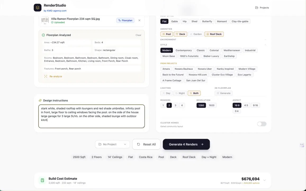Click the Floorplan tag badge
The width and height of the screenshot is (306, 191).
pyautogui.click(x=125, y=20)
